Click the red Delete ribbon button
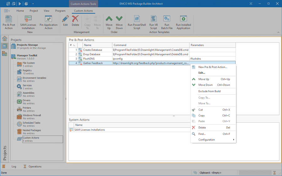 tap(75, 21)
